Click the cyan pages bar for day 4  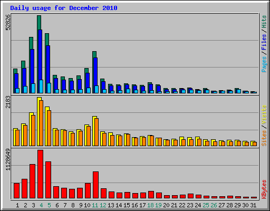(x=41, y=87)
